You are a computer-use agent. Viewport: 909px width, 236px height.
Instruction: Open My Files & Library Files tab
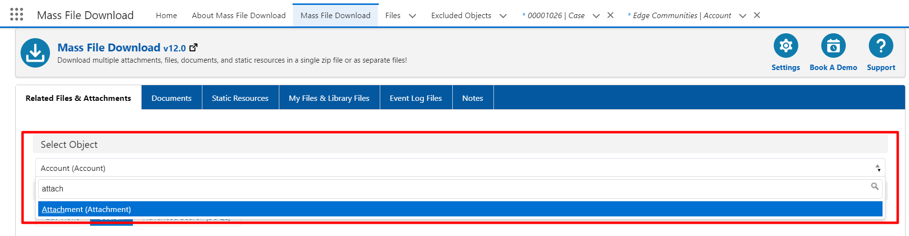[329, 98]
